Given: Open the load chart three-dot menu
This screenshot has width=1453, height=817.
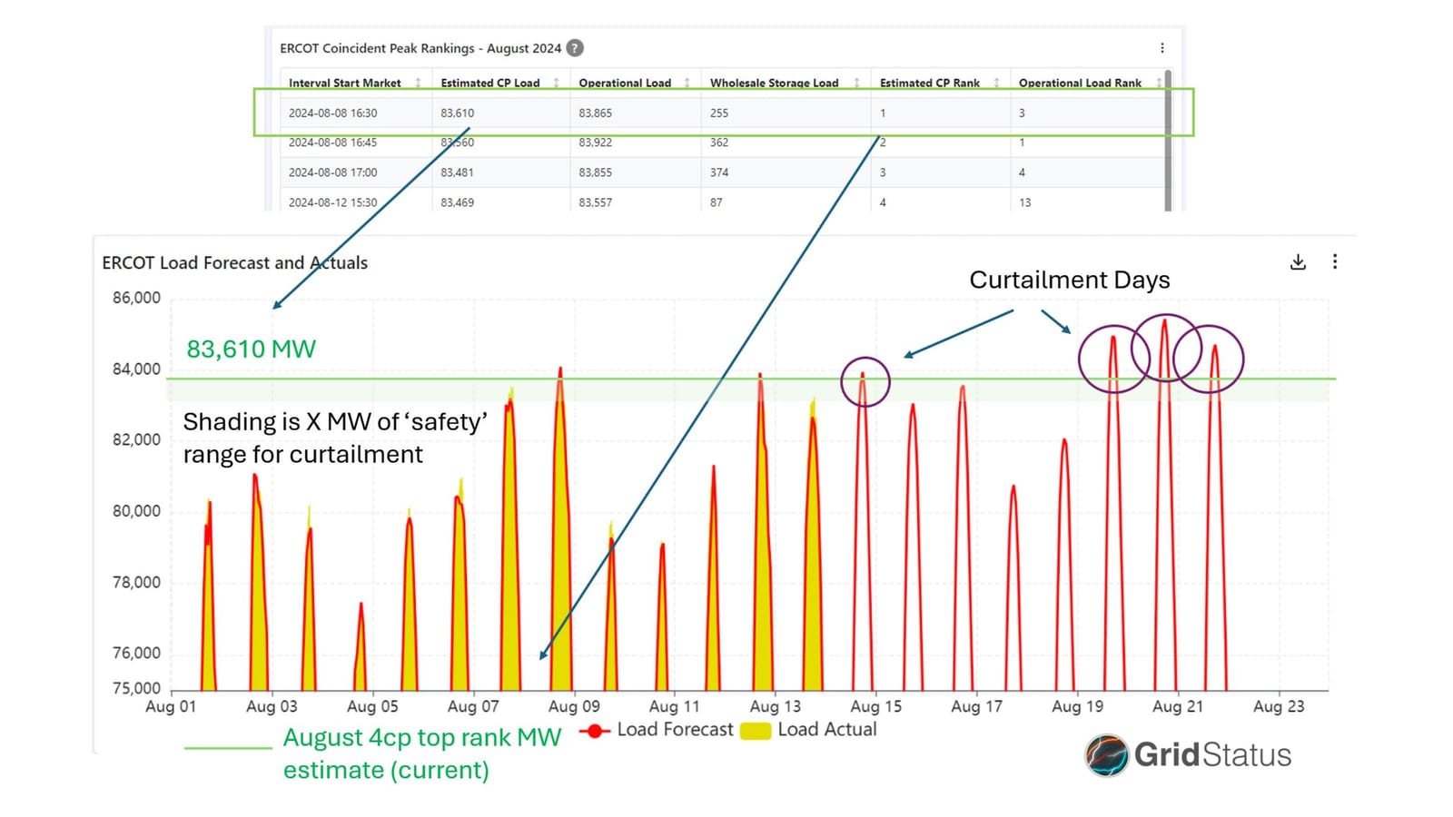Looking at the screenshot, I should click(x=1335, y=261).
